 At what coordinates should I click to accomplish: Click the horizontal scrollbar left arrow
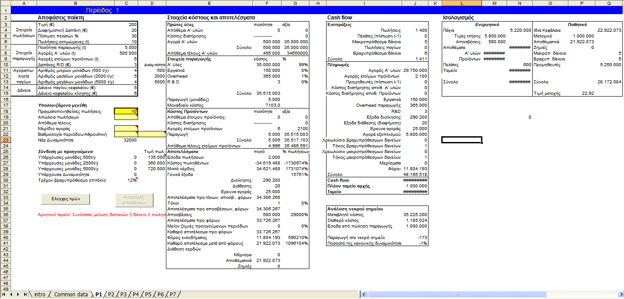tap(364, 294)
